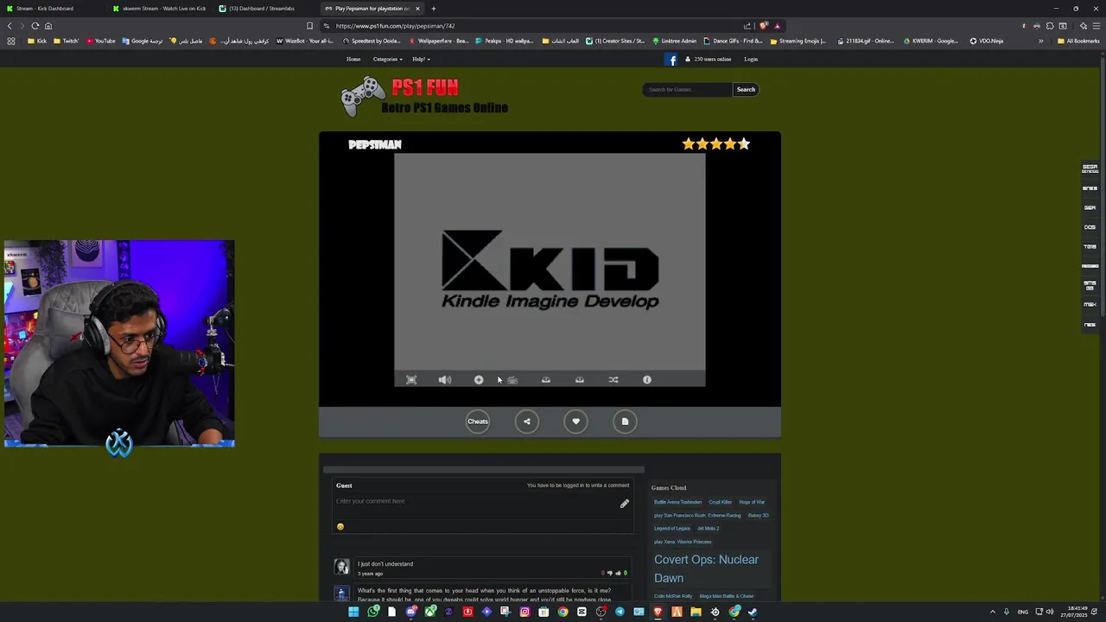Screen dimensions: 1106x622
Task: Click Brave shields icon in address bar
Action: point(764,26)
